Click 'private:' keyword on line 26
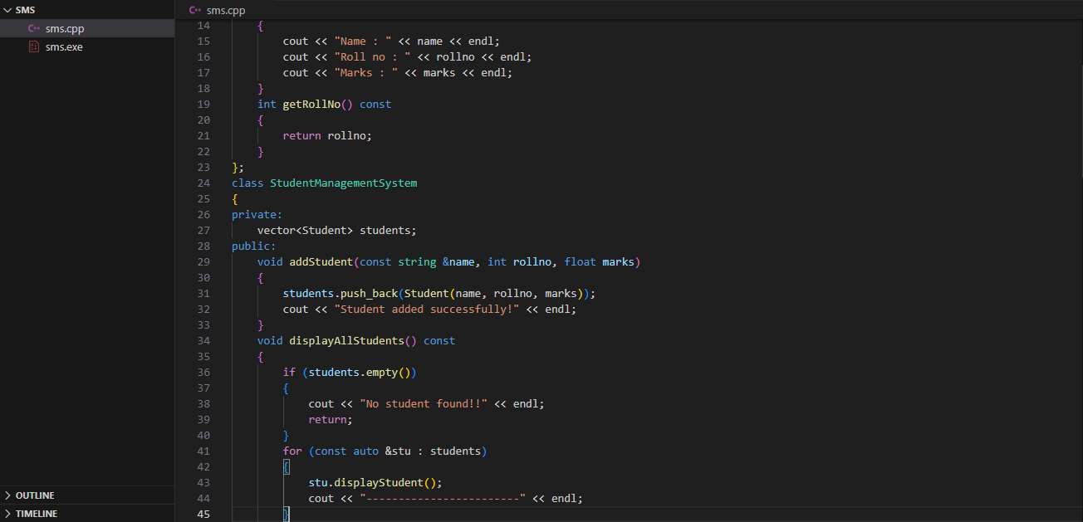Image resolution: width=1083 pixels, height=522 pixels. pos(257,214)
